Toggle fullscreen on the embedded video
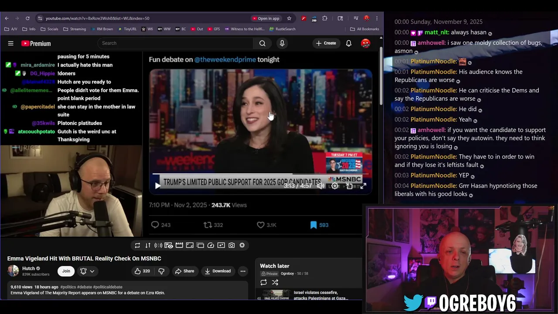Viewport: 558px width, 314px height. point(363,186)
